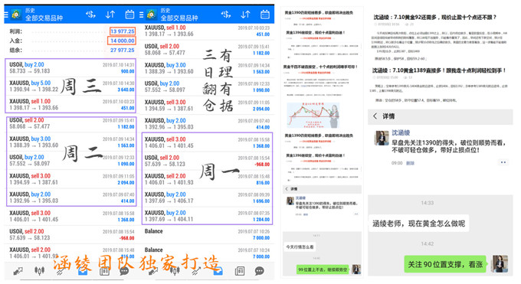This screenshot has height=284, width=521.
Task: Open the three-dot more options on the post
Action: [503, 162]
